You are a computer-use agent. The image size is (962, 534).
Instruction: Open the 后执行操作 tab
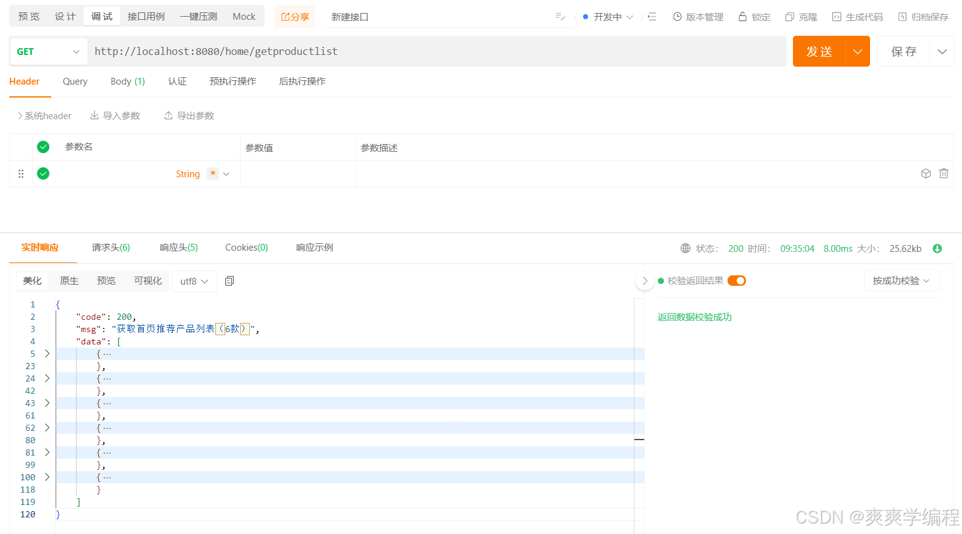[x=302, y=81]
